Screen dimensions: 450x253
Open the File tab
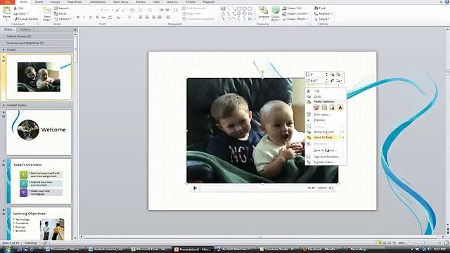click(x=7, y=1)
